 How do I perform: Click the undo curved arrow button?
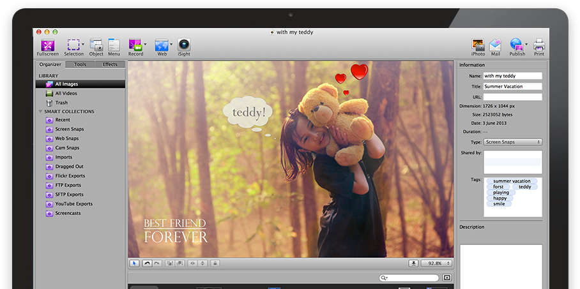pyautogui.click(x=147, y=263)
